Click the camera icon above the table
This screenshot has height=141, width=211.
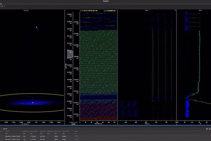(x=207, y=129)
